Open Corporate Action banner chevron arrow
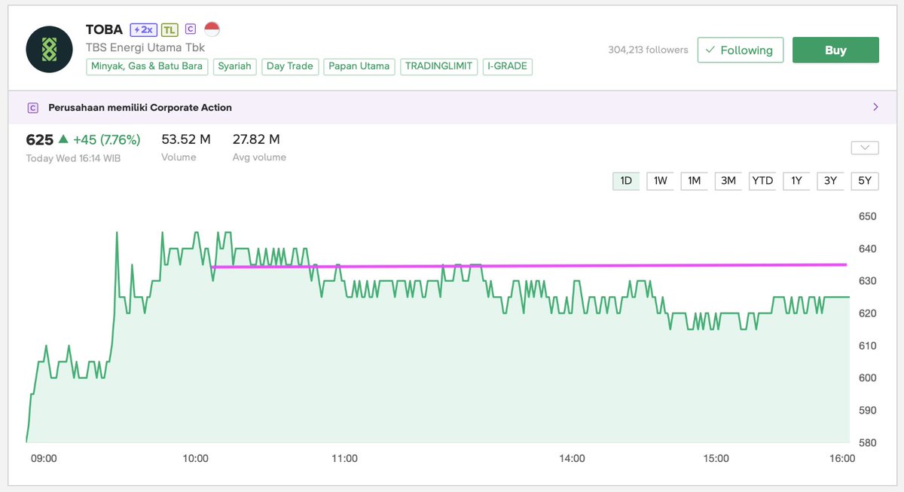The image size is (904, 492). pyautogui.click(x=875, y=107)
